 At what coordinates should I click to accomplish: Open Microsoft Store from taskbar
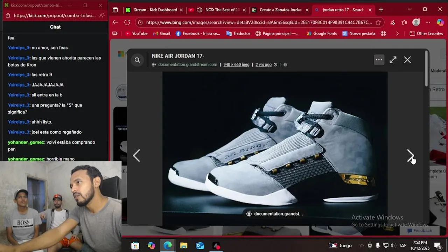point(135,246)
